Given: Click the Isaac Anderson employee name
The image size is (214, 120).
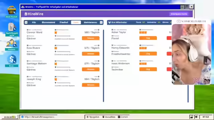Looking at the screenshot, I should pyautogui.click(x=120, y=63).
